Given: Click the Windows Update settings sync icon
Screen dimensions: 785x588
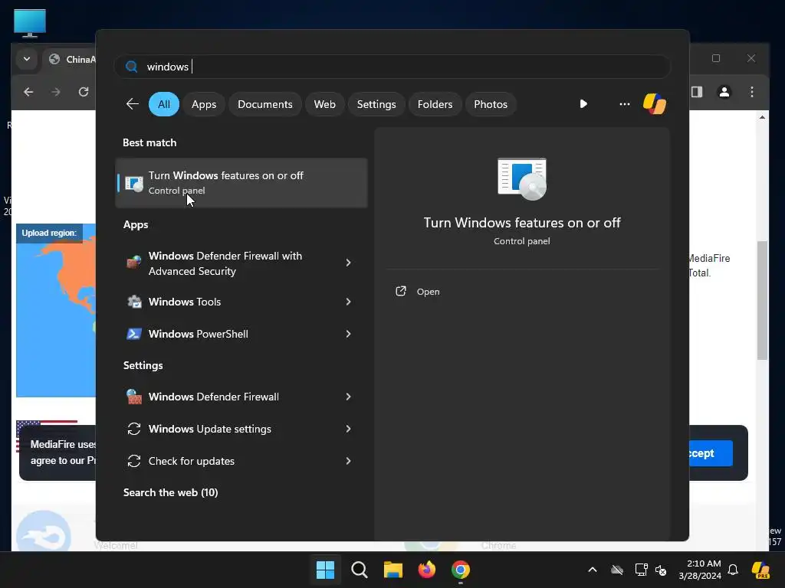Looking at the screenshot, I should tap(133, 429).
